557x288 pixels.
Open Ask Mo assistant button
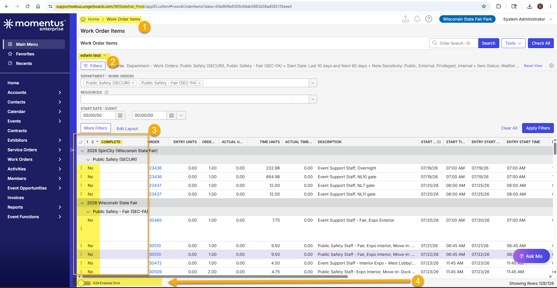point(531,256)
